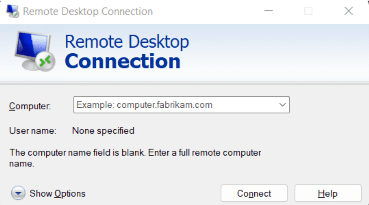The width and height of the screenshot is (369, 205).
Task: Click the "Remote Desktop" banner heading
Action: [x=127, y=42]
